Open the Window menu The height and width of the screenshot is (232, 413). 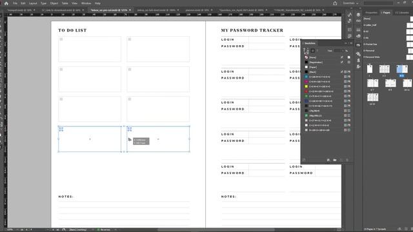pos(86,3)
